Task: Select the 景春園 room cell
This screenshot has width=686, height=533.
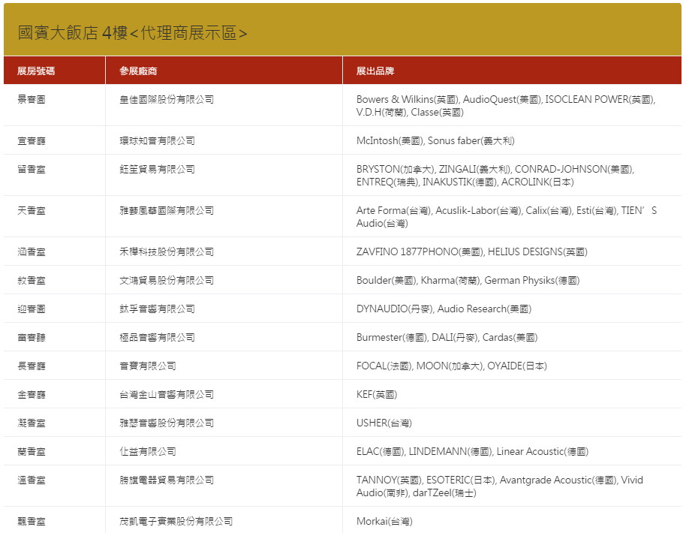Action: click(54, 105)
